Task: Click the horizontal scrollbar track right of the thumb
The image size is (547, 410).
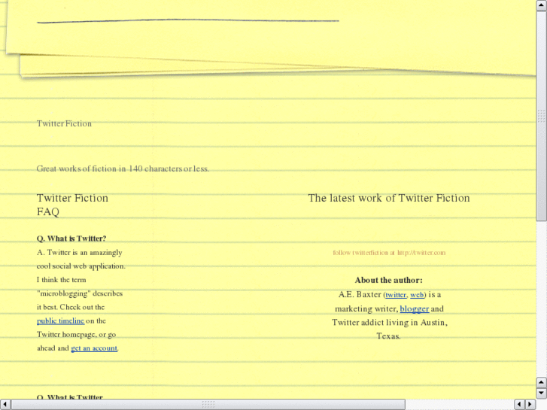Action: (460, 405)
